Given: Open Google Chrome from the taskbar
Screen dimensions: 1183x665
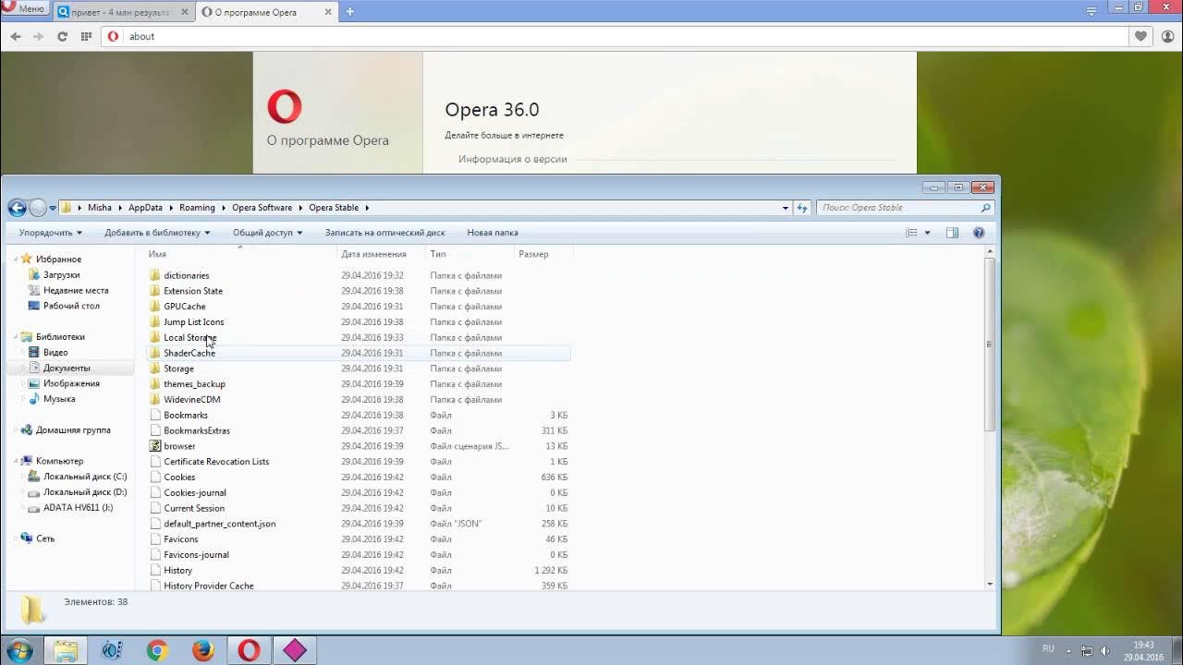Looking at the screenshot, I should pyautogui.click(x=157, y=650).
